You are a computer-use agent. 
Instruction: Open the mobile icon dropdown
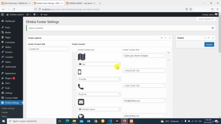click(99, 79)
